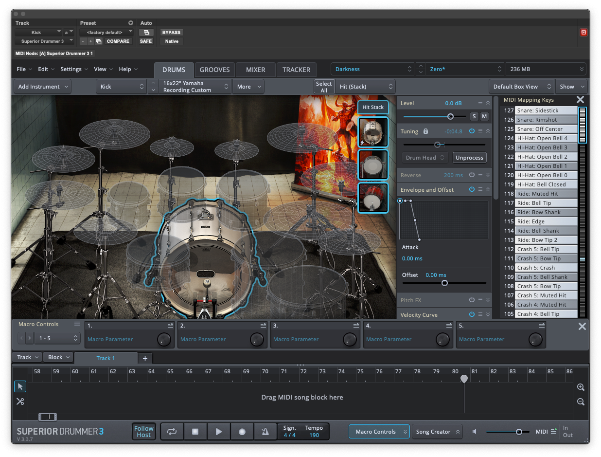The width and height of the screenshot is (601, 457).
Task: Toggle the Tuning power button
Action: (x=472, y=131)
